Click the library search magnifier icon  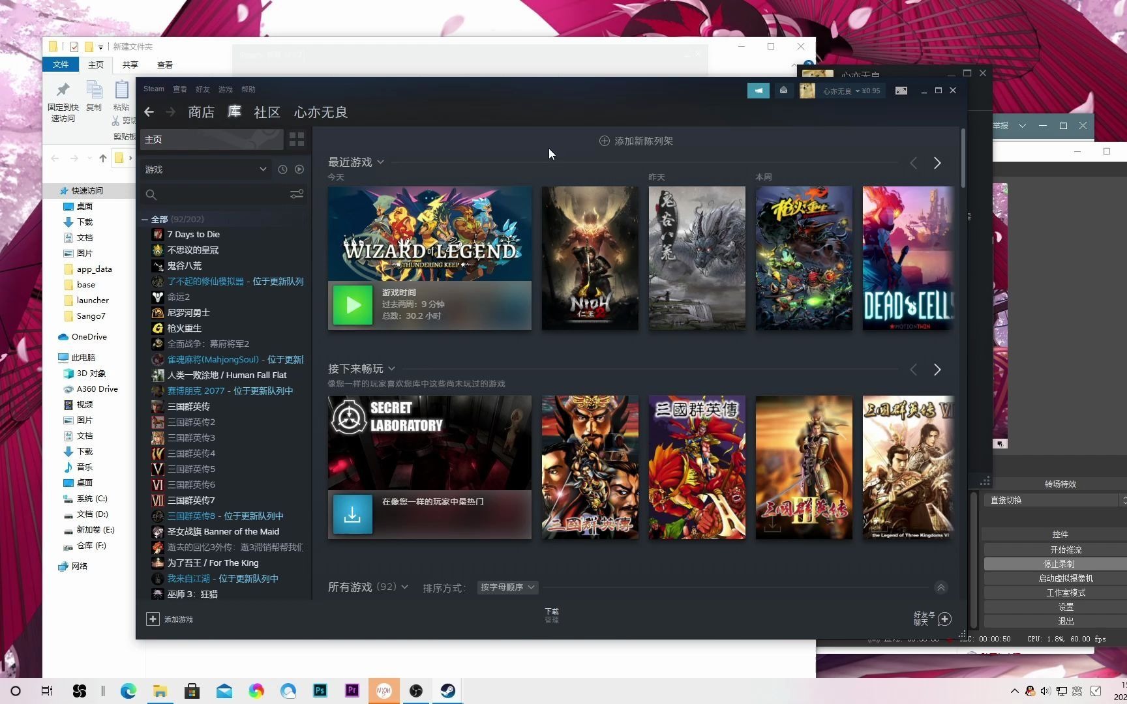click(151, 194)
